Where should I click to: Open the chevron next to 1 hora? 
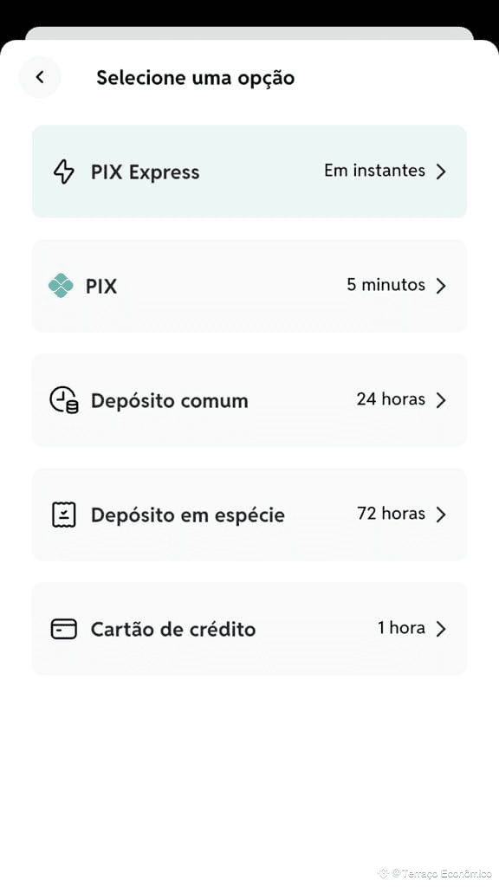pos(441,629)
